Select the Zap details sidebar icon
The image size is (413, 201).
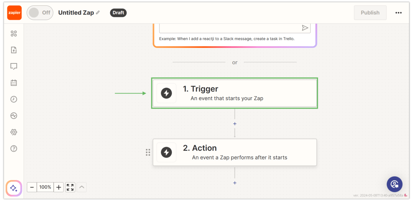14,50
